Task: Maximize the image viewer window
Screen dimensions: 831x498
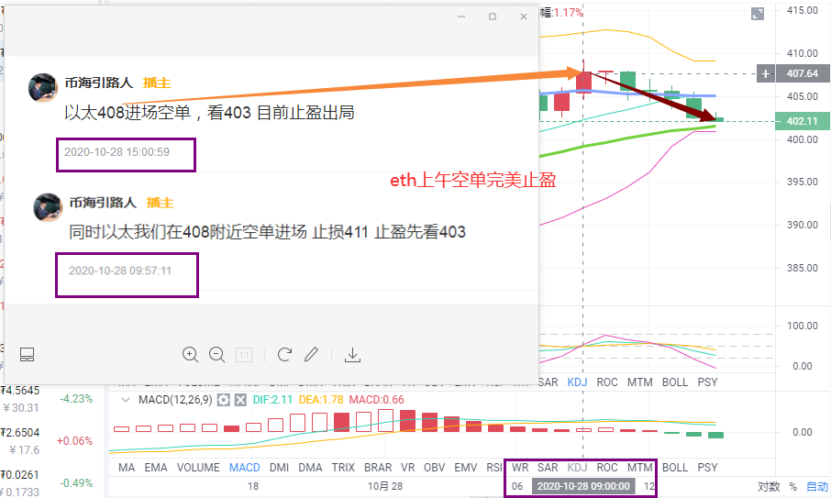Action: (x=493, y=17)
